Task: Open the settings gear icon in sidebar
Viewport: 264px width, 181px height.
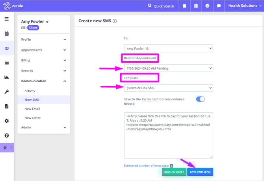Action: tap(7, 121)
